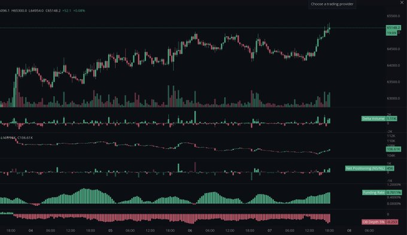407x235 pixels.
Task: Click the Funding Rate value 0.7011%
Action: 394,192
